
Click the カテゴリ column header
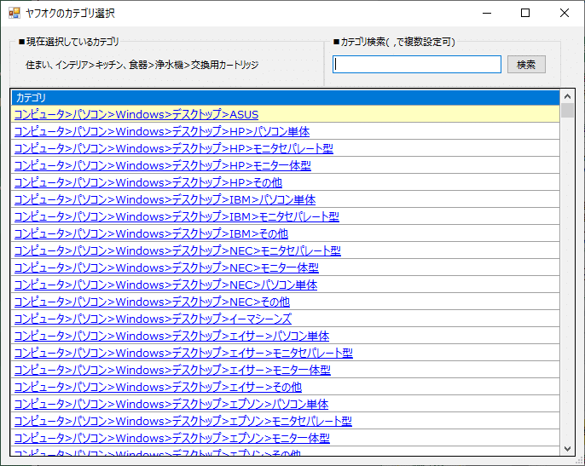pyautogui.click(x=286, y=98)
